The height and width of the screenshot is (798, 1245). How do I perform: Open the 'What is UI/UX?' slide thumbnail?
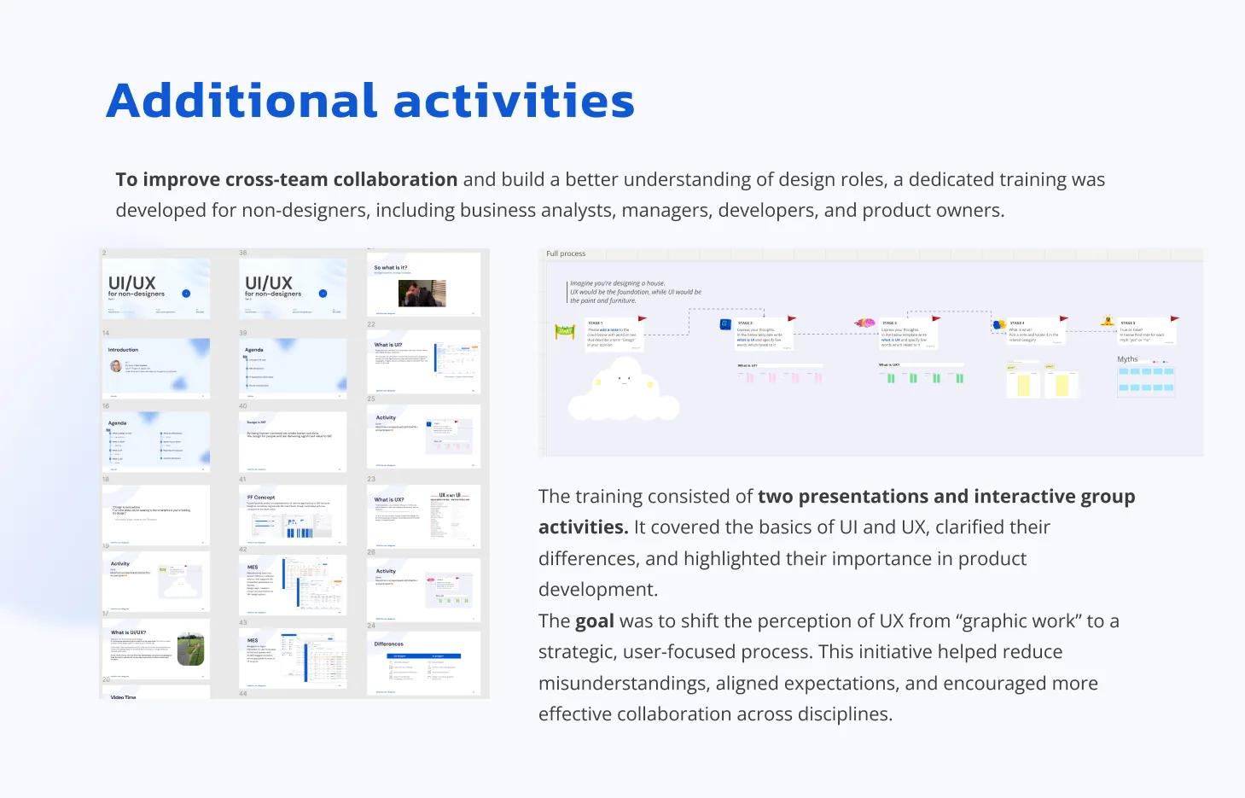pos(156,649)
